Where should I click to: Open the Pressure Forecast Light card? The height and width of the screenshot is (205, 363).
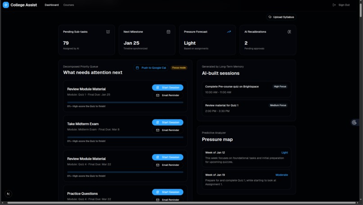tap(208, 40)
